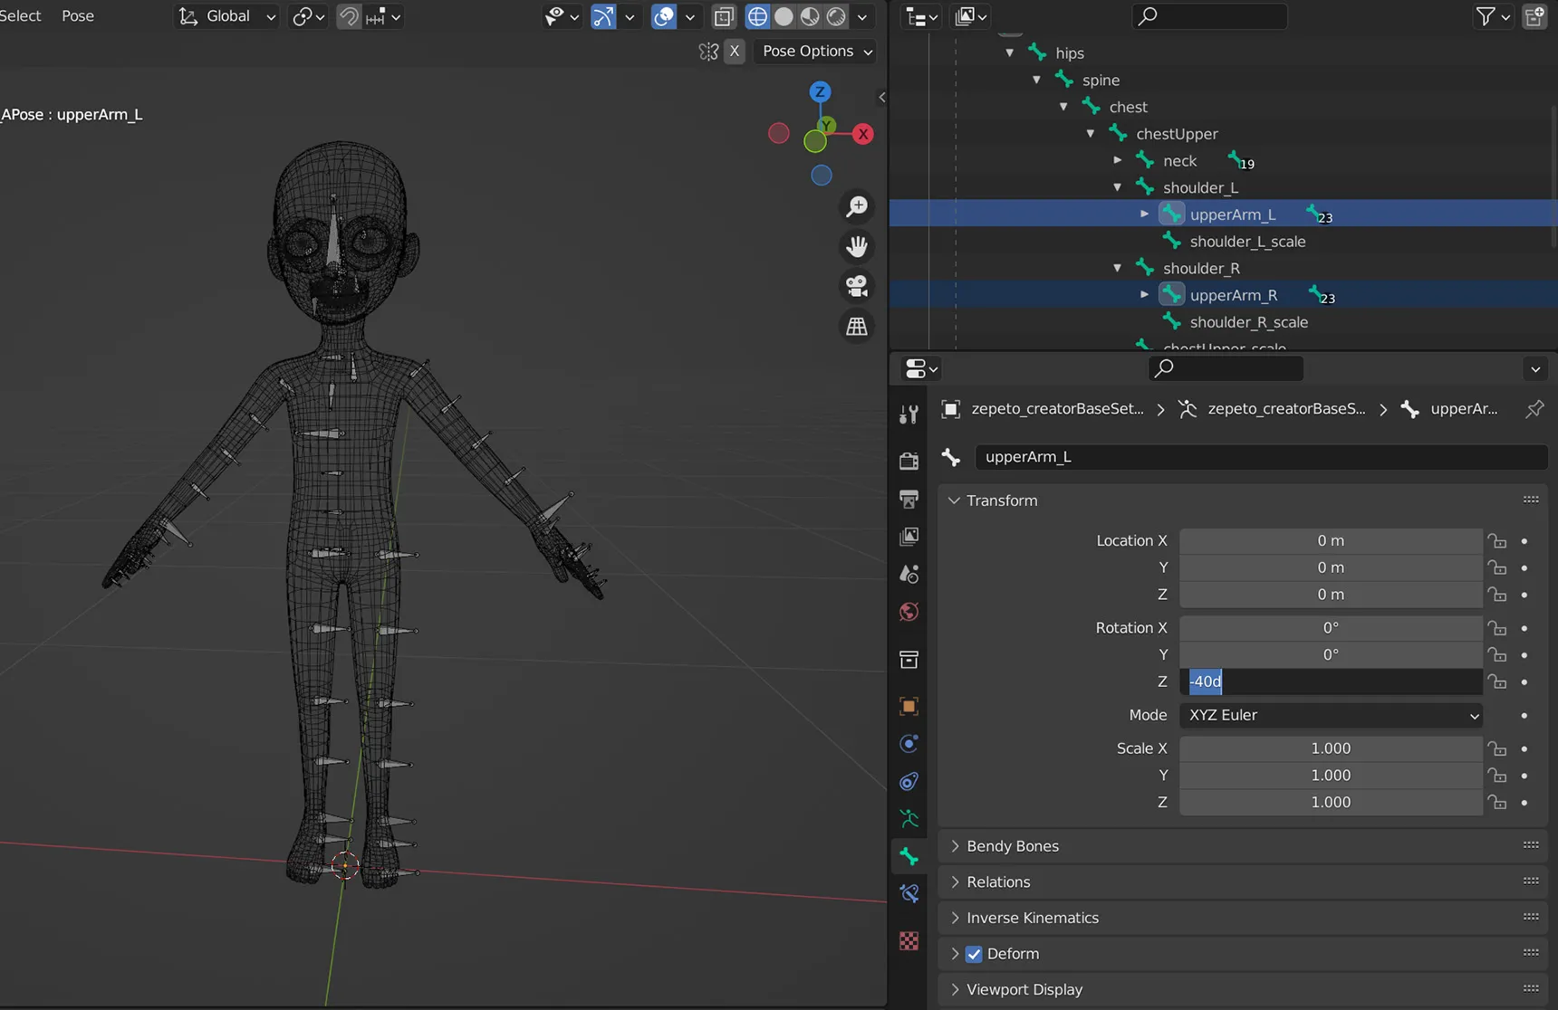This screenshot has height=1010, width=1558.
Task: Open the Render properties tab
Action: [909, 462]
